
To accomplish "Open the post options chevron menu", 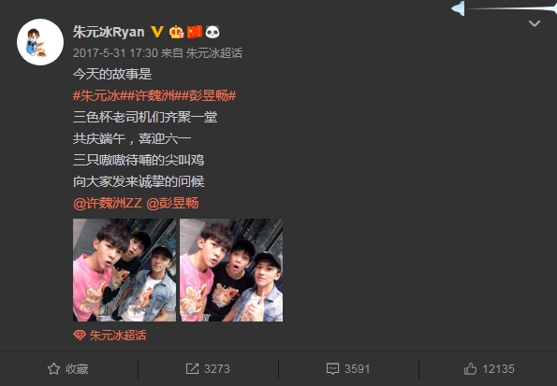I will (535, 23).
